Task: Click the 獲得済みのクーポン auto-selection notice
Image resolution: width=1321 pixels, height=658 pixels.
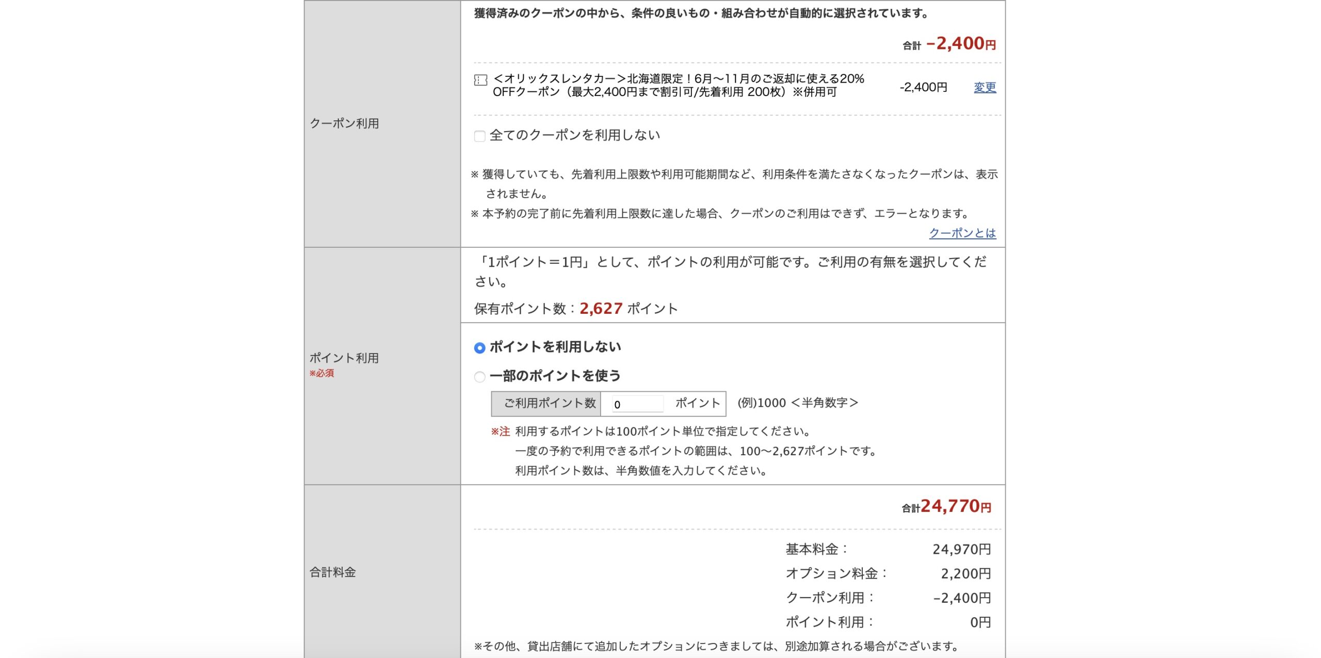Action: (702, 13)
